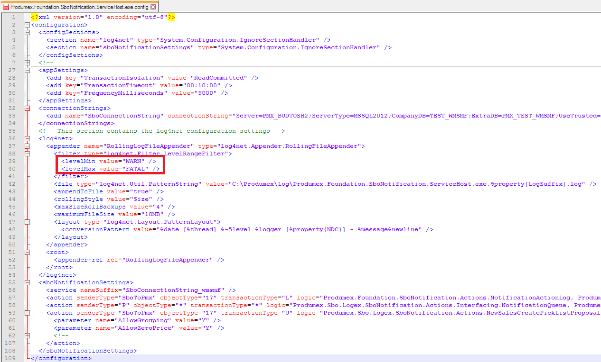Collapse the configuration root node fold
Screen dimensions: 601x362
tap(27, 25)
